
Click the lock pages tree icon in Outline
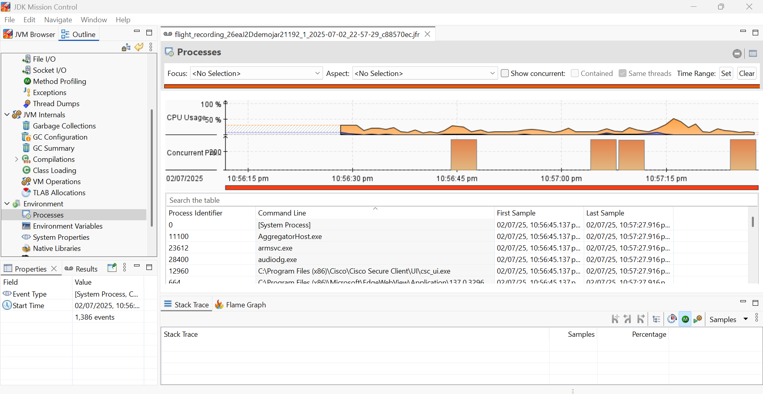[126, 47]
